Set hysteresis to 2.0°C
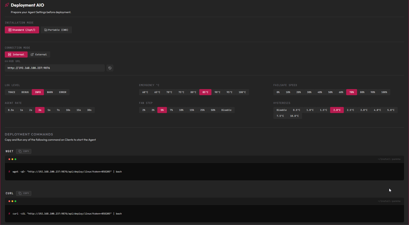The width and height of the screenshot is (409, 225). (x=337, y=110)
